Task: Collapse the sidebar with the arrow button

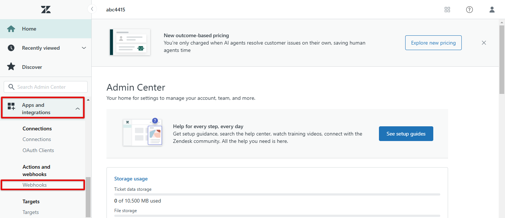Action: pos(92,9)
